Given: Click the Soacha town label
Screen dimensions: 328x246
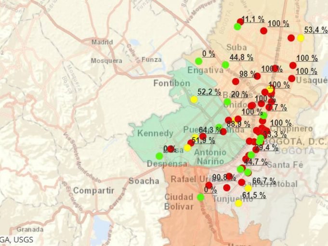Looking at the screenshot, I should tap(144, 181).
